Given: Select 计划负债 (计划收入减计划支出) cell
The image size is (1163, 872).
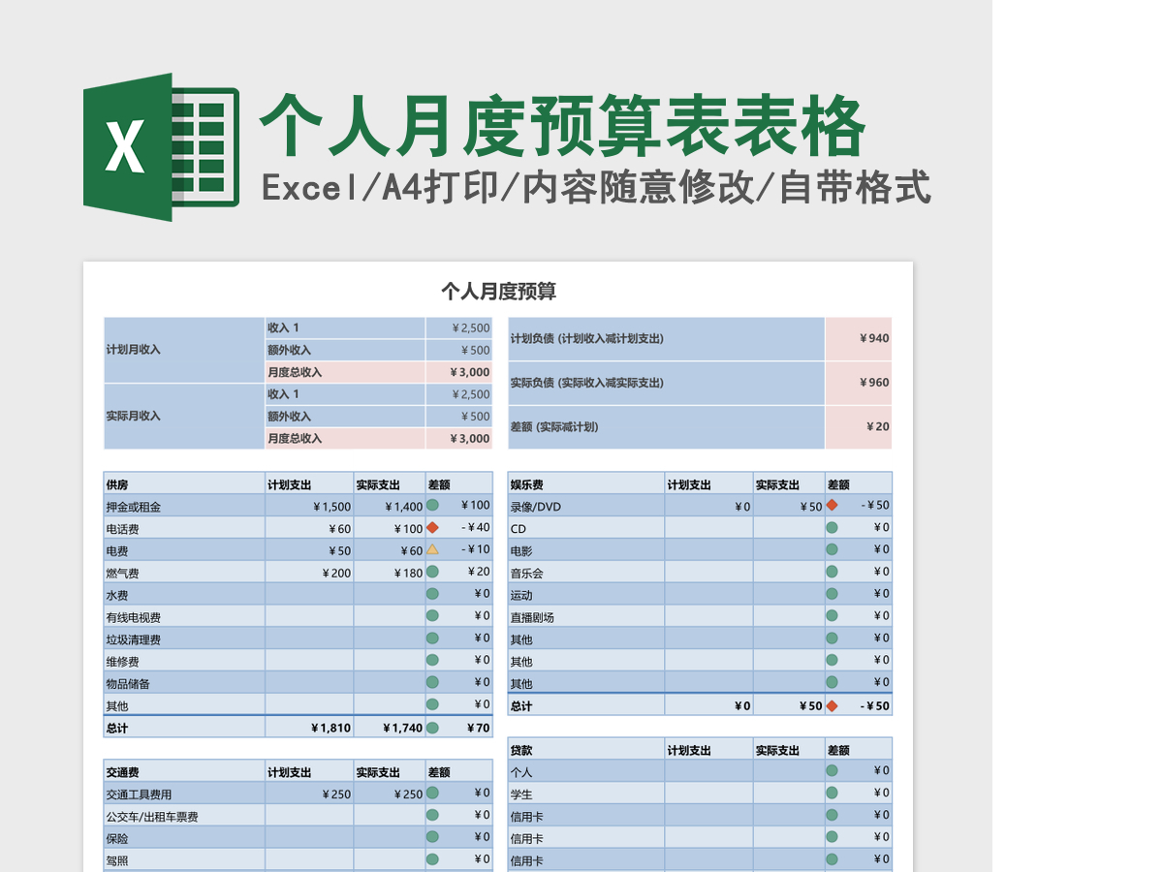Looking at the screenshot, I should pos(667,339).
